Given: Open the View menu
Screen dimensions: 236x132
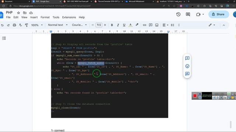Looking at the screenshot, I should point(24,17).
